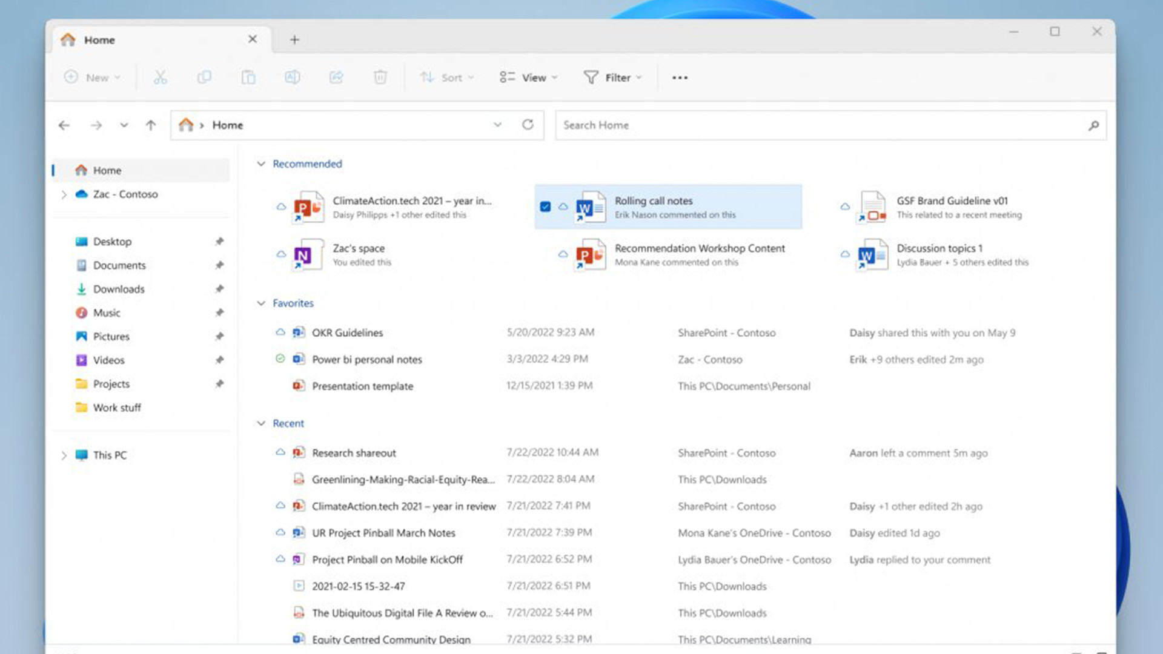The height and width of the screenshot is (654, 1163).
Task: Toggle cloud sync on UR Project Pinball
Action: point(278,533)
